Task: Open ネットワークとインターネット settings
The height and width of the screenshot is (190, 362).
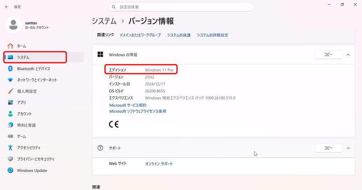Action: (44, 80)
